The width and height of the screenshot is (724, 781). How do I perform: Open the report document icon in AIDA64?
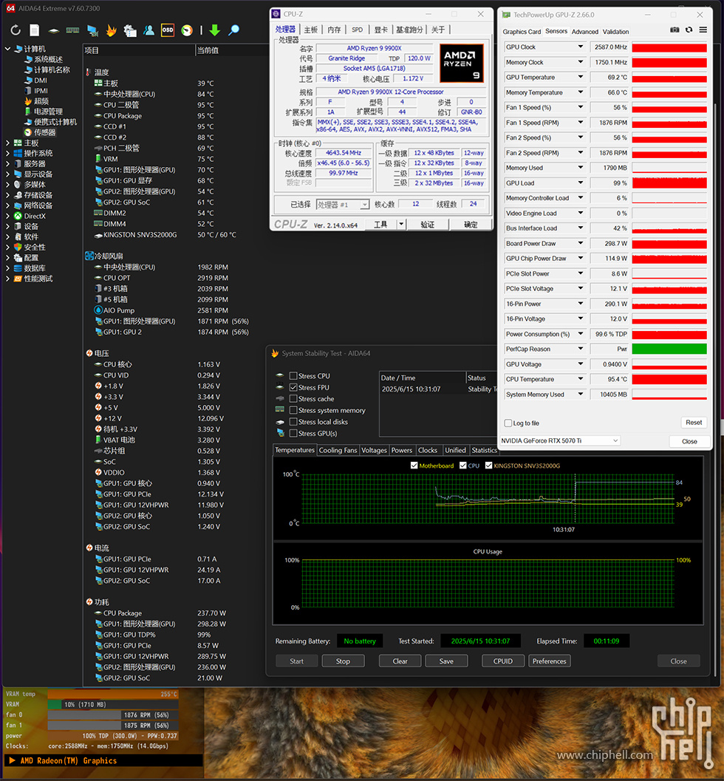point(35,30)
